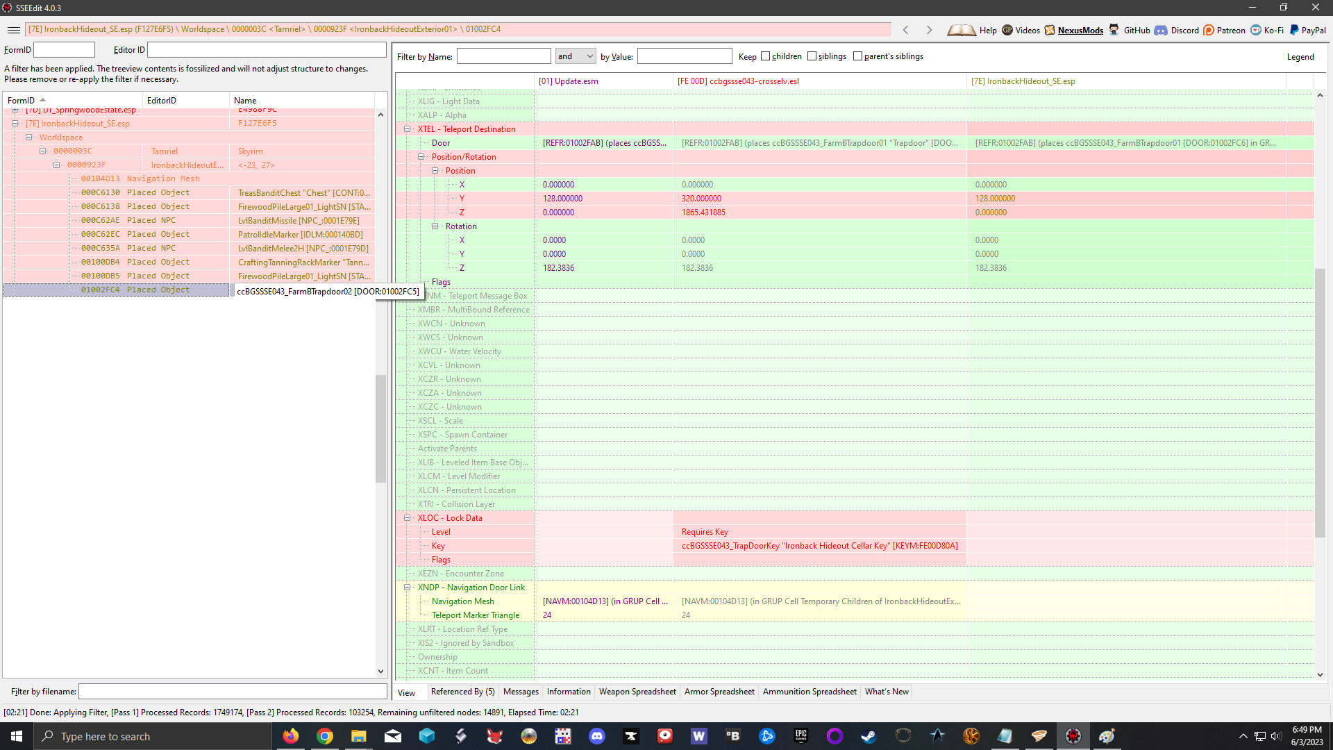Screen dimensions: 1333x750
Task: Open the Patreon link icon
Action: click(x=1209, y=30)
